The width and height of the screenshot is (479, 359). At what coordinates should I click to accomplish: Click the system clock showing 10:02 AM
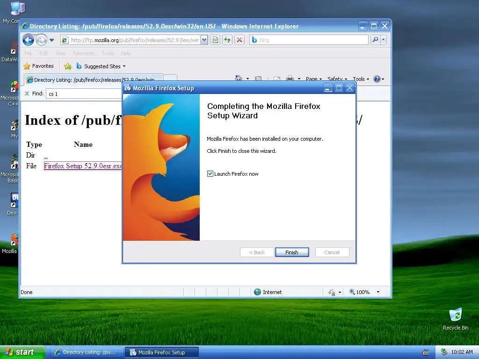(x=462, y=352)
